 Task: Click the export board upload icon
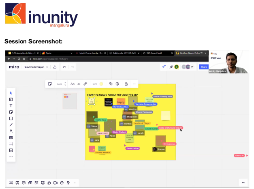tap(55, 67)
